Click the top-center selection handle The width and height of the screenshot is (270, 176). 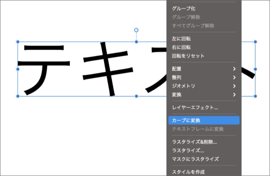pos(136,41)
